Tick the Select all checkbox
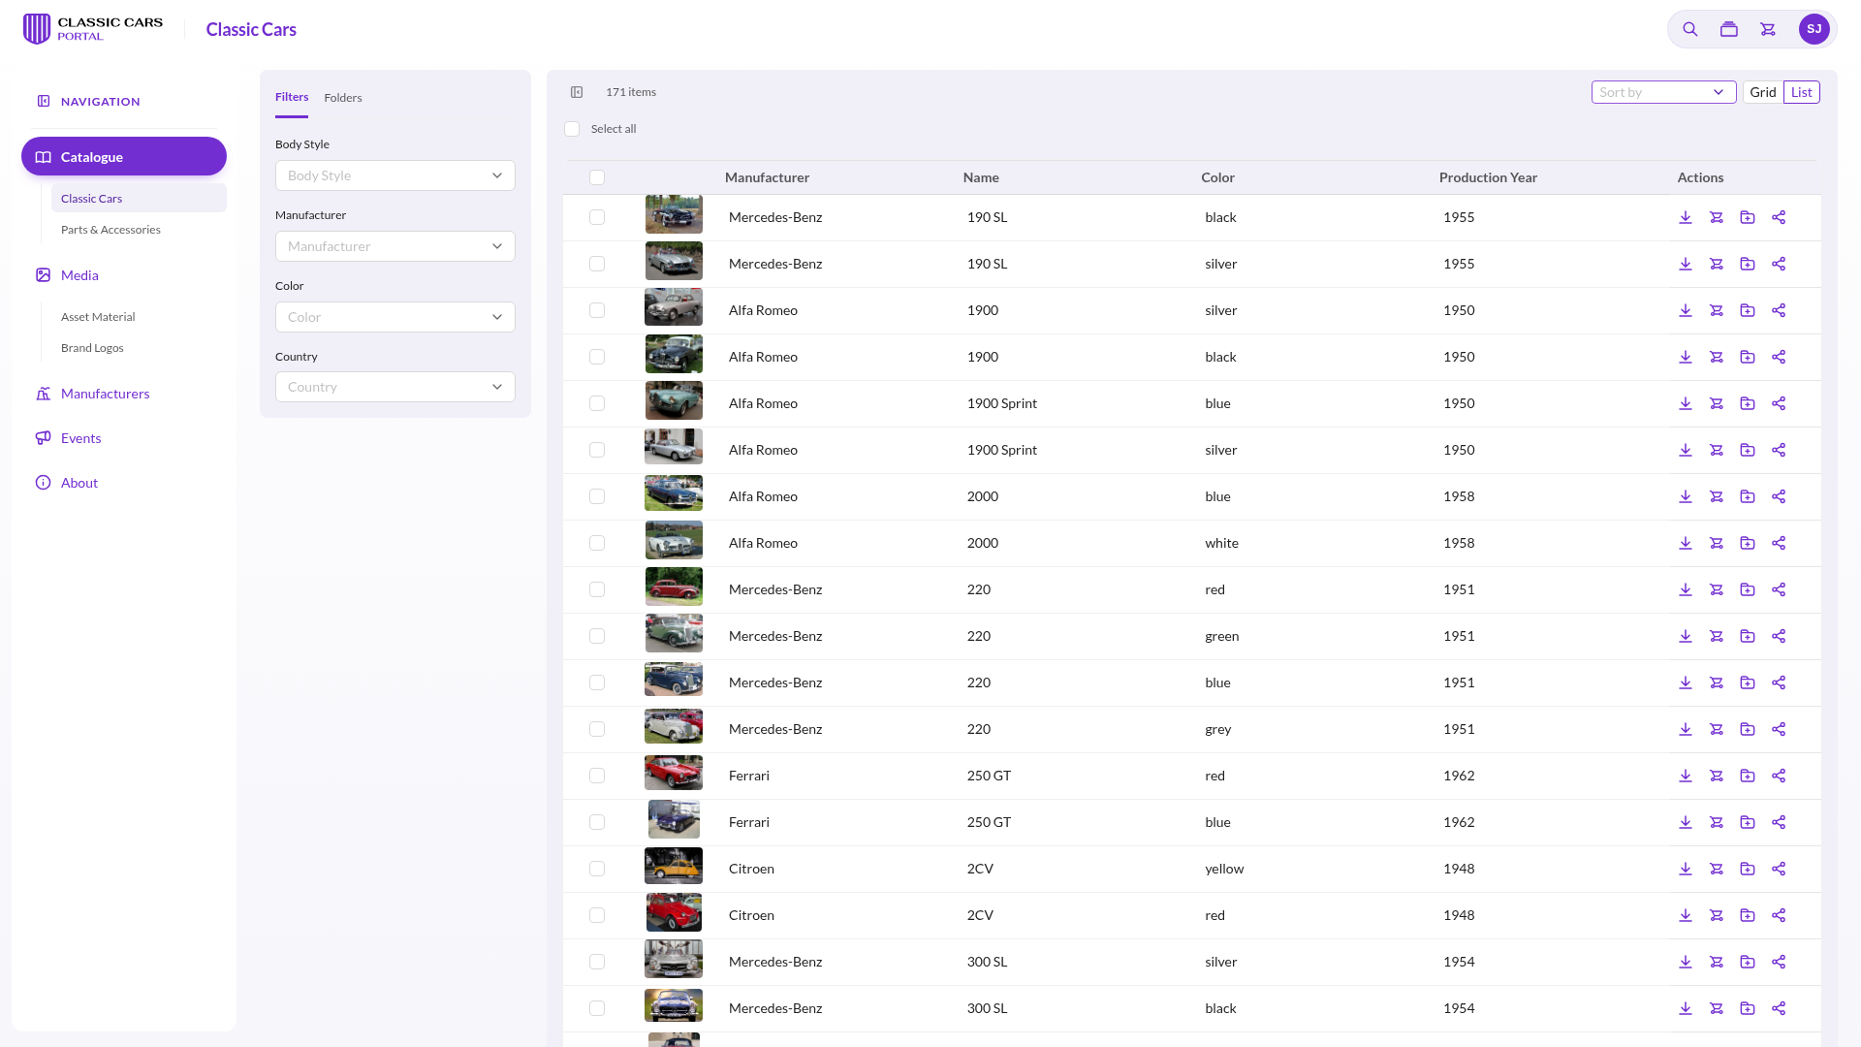 click(572, 129)
